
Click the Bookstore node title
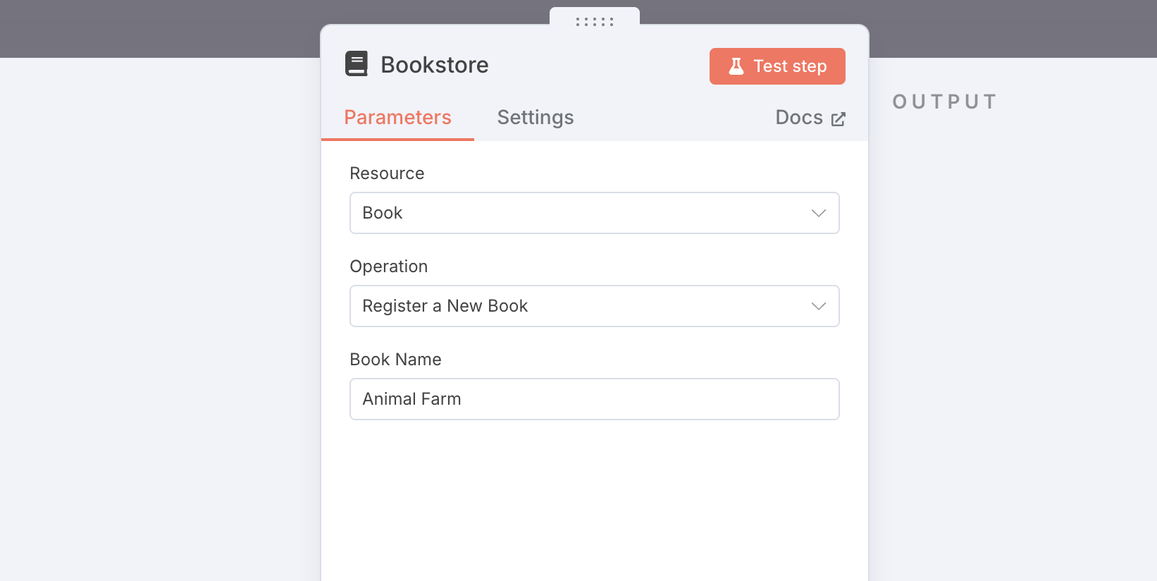point(435,65)
